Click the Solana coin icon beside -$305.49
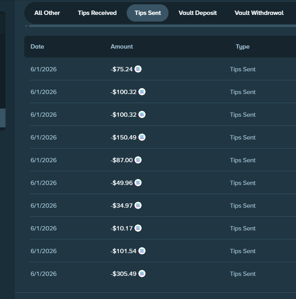The height and width of the screenshot is (299, 296). [x=142, y=274]
